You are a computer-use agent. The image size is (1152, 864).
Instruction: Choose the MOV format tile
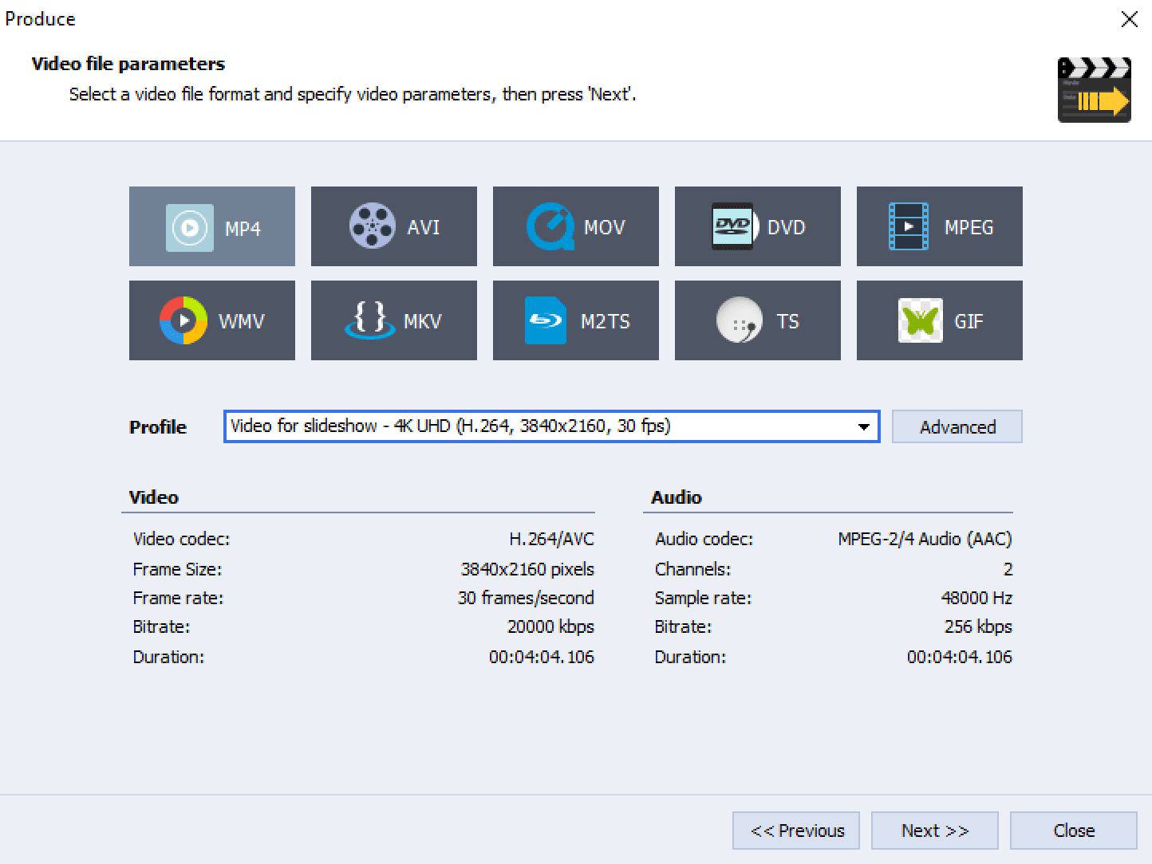[x=575, y=226]
